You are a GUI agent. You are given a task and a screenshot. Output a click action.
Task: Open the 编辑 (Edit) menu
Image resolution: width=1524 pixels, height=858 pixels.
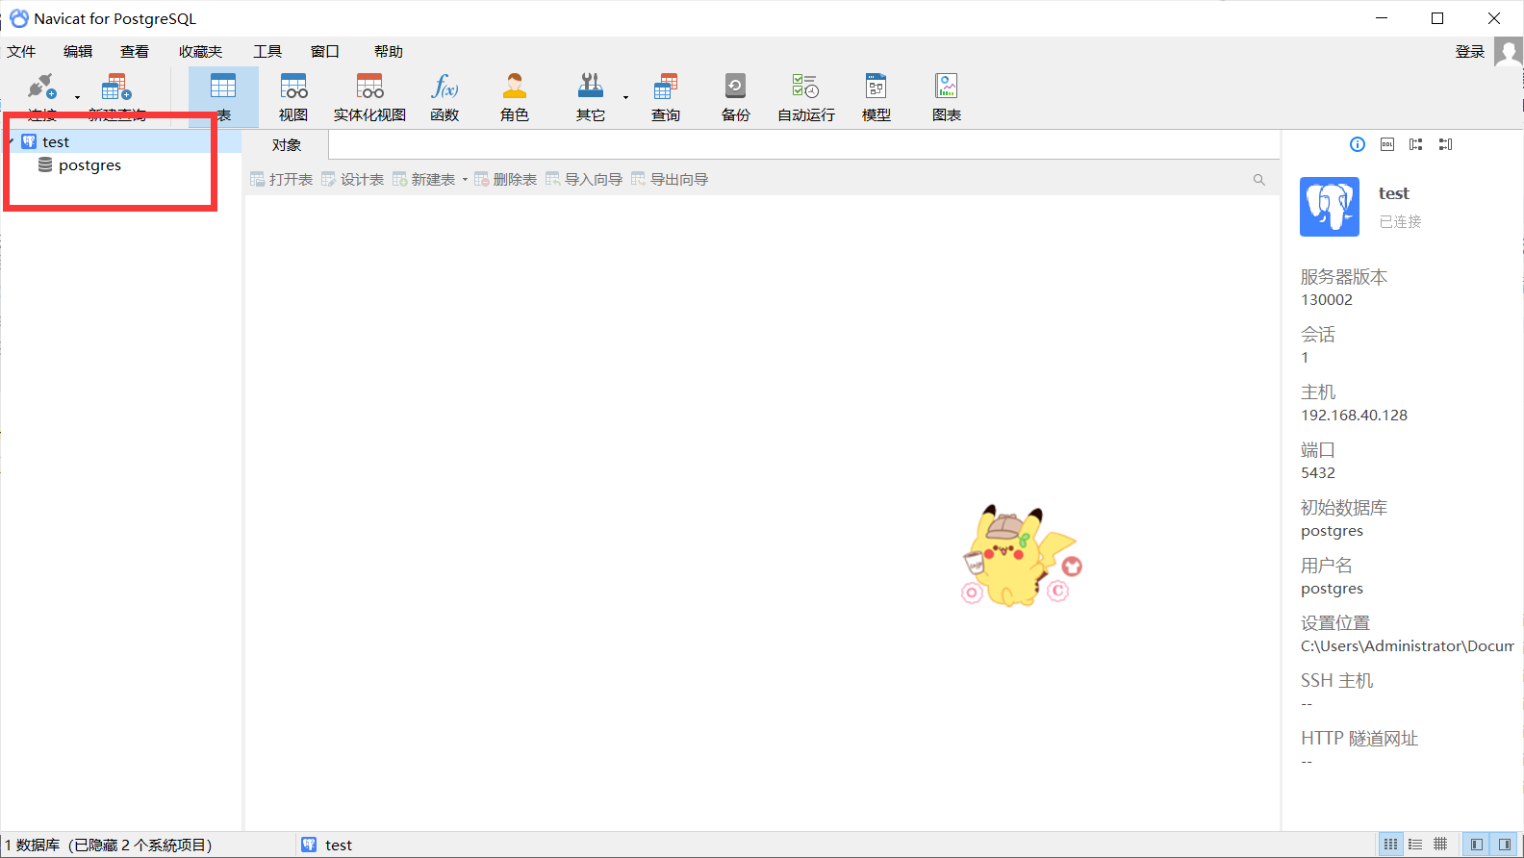(x=78, y=52)
